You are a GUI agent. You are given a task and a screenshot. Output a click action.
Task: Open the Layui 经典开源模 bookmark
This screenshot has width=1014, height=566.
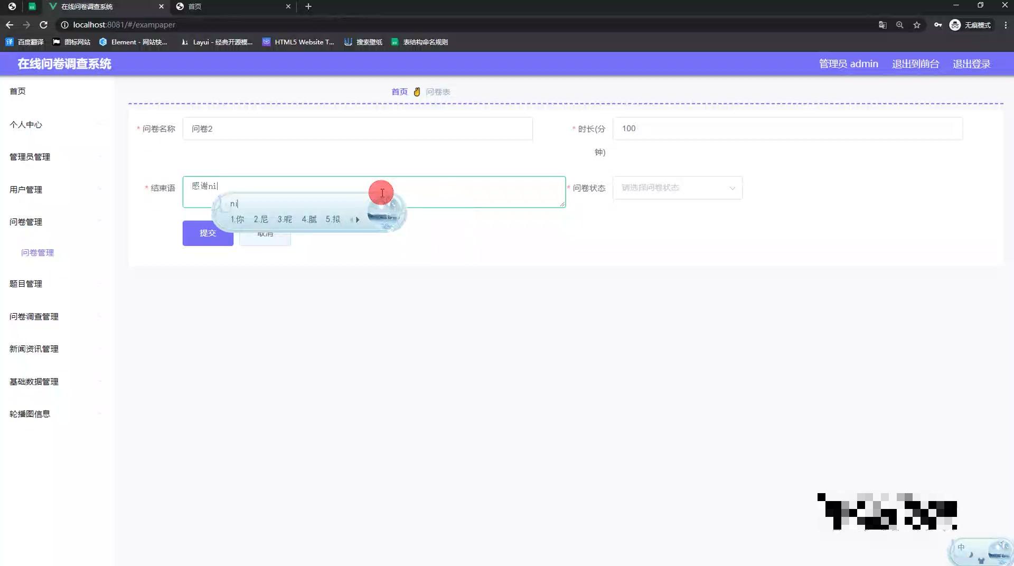click(x=217, y=42)
